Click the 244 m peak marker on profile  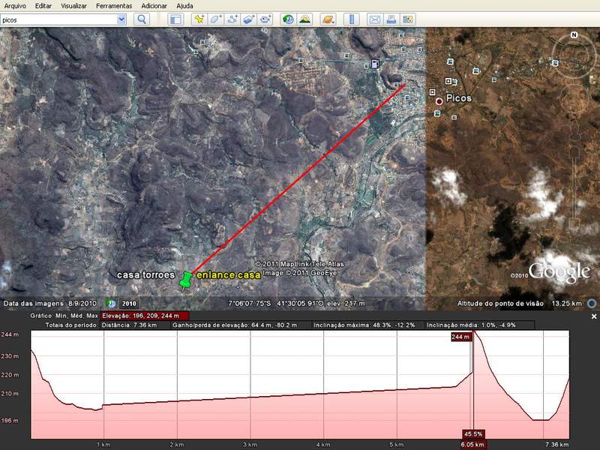460,337
